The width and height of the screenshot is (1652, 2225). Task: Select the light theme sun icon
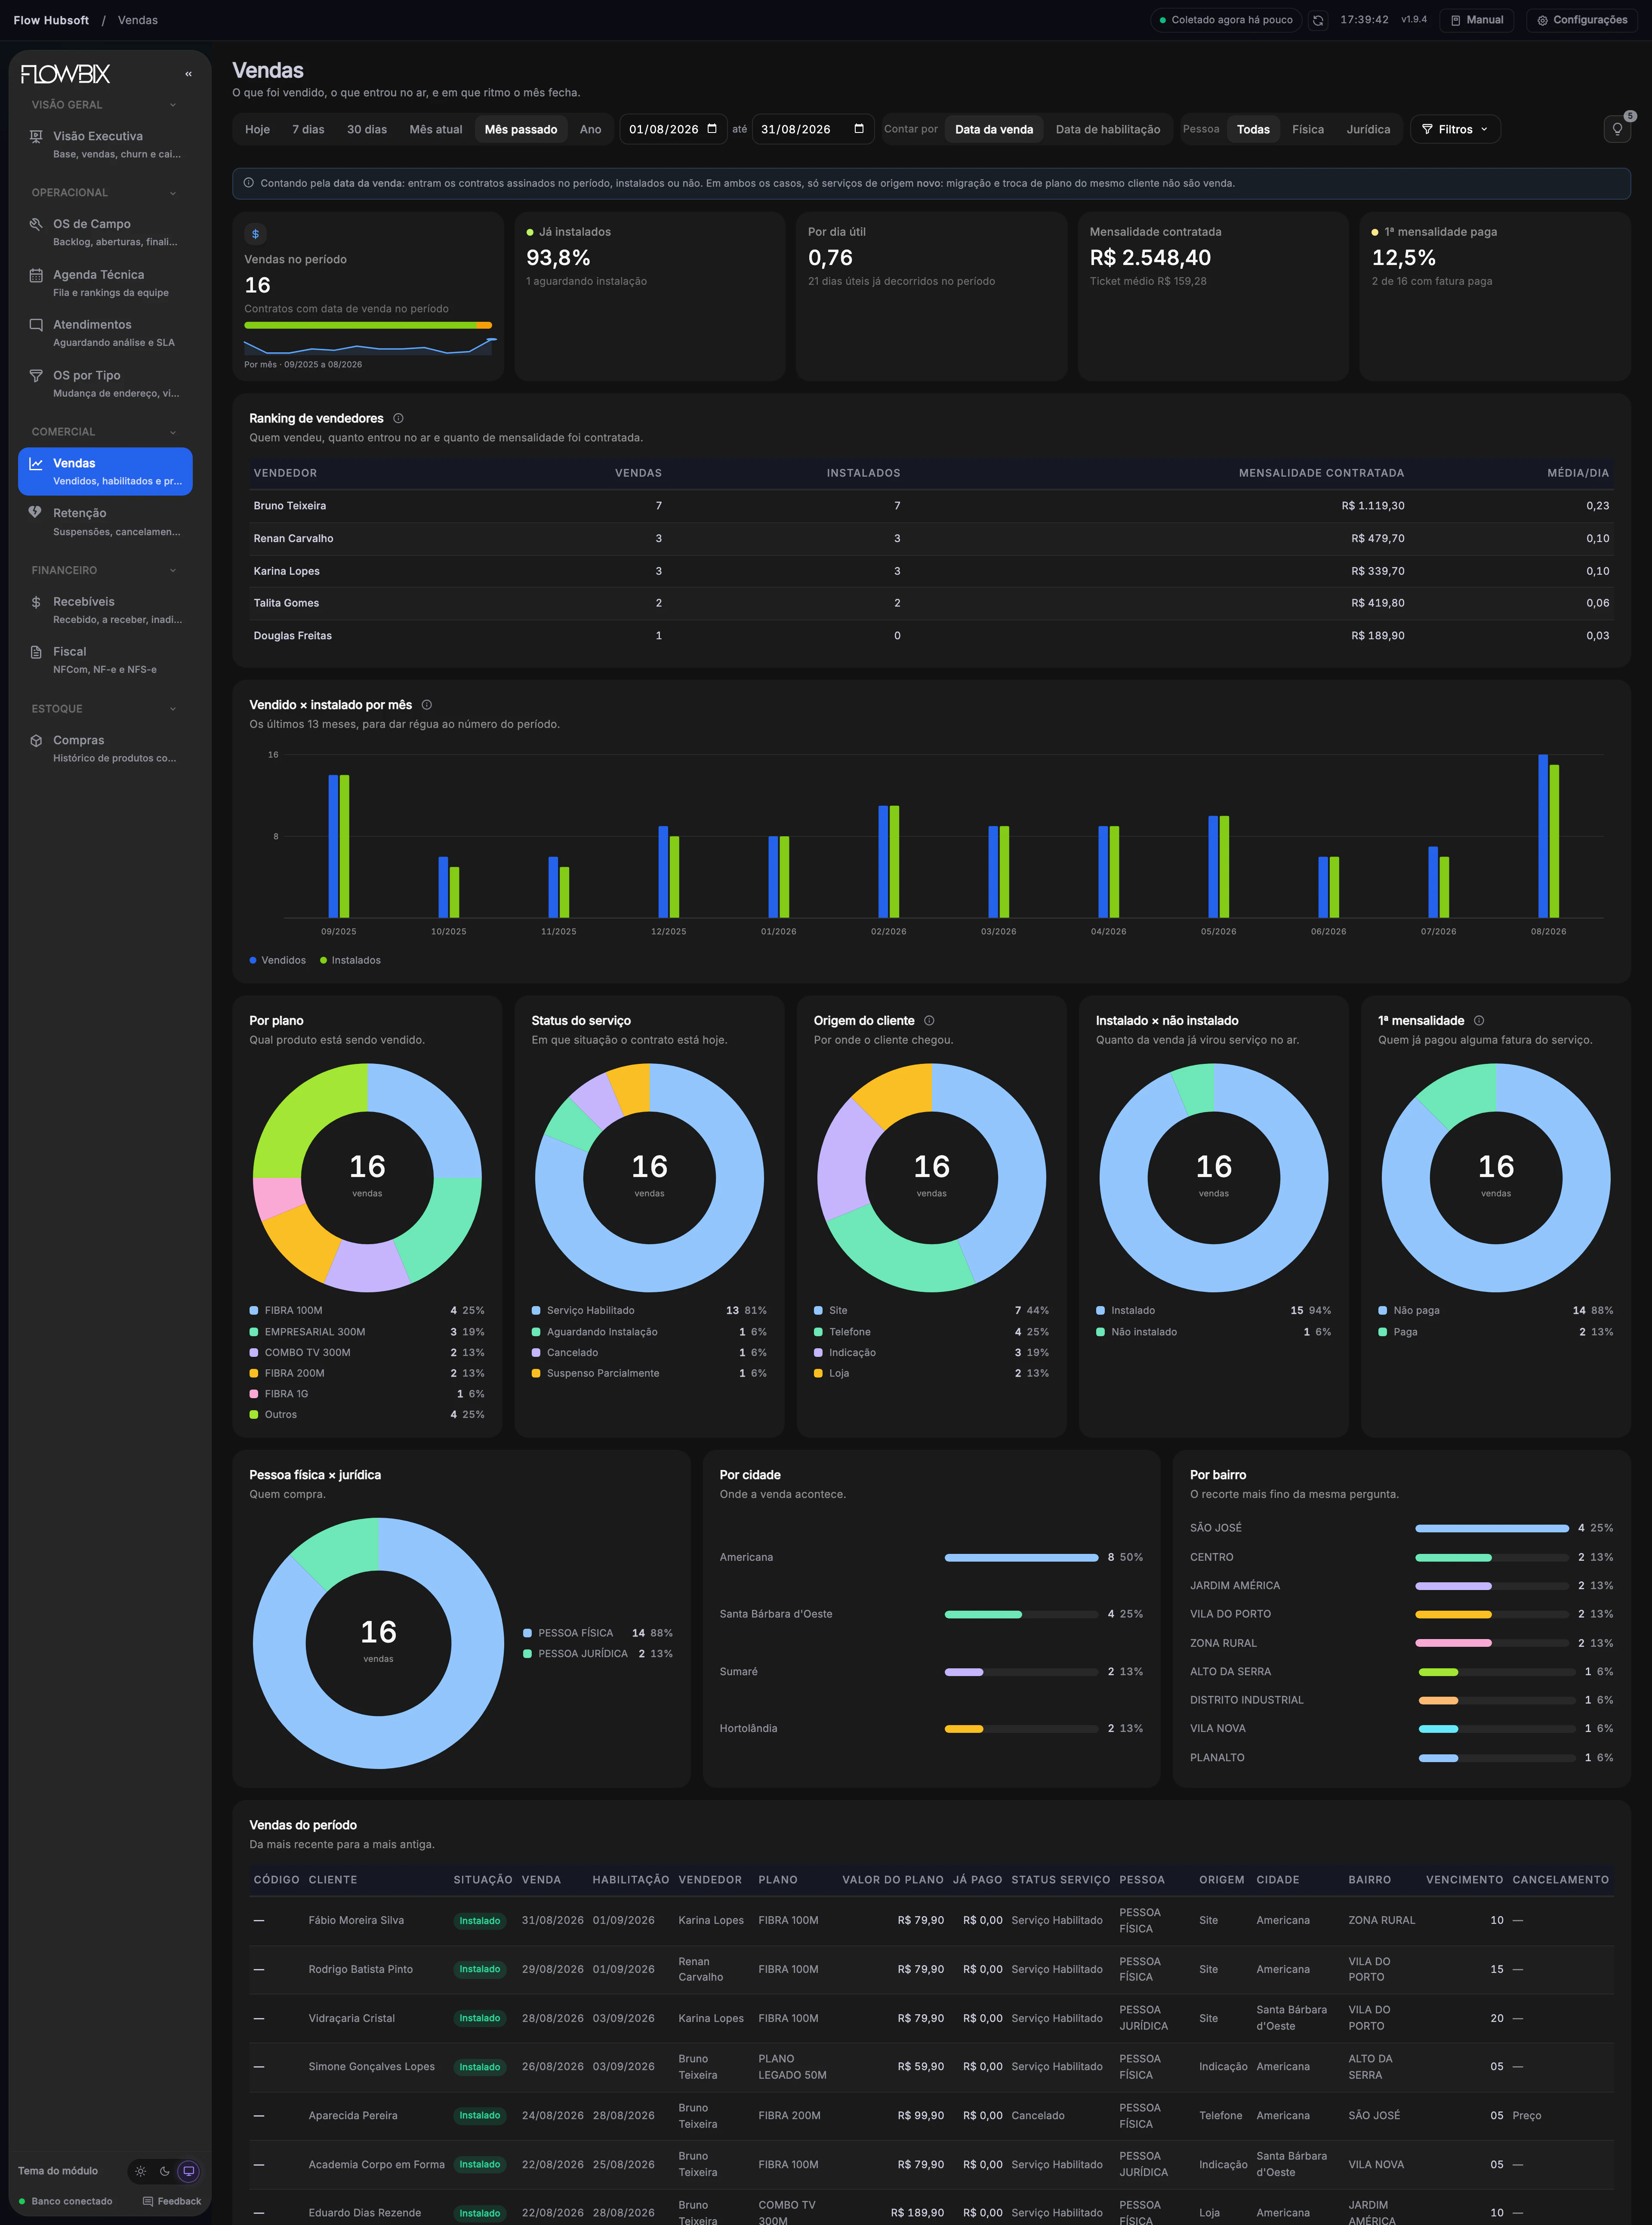click(x=141, y=2171)
